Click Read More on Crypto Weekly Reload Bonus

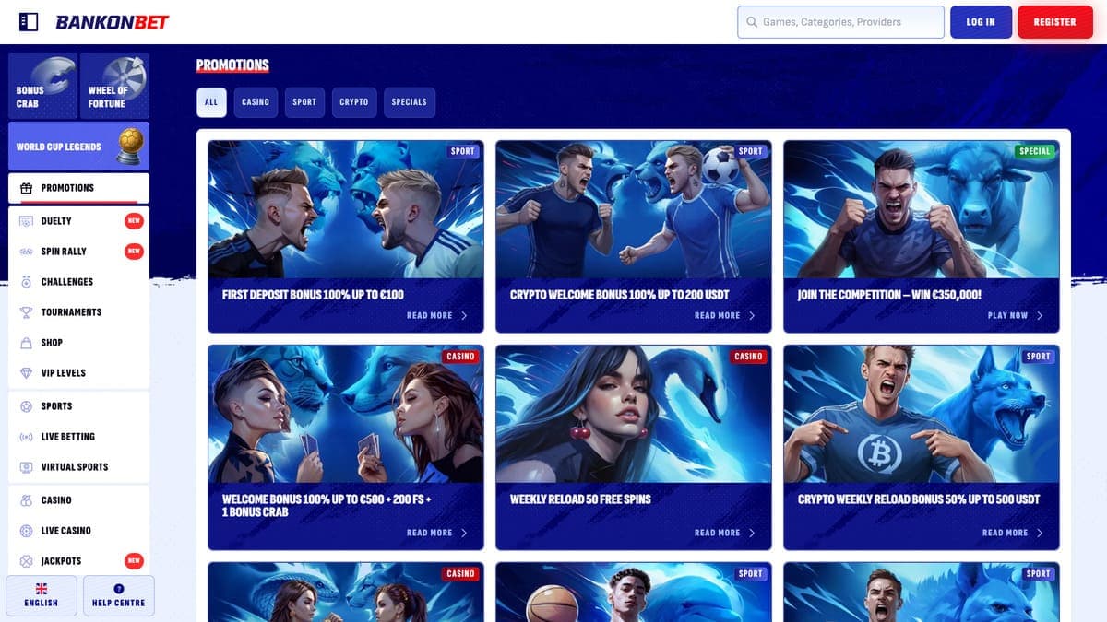pos(1006,533)
